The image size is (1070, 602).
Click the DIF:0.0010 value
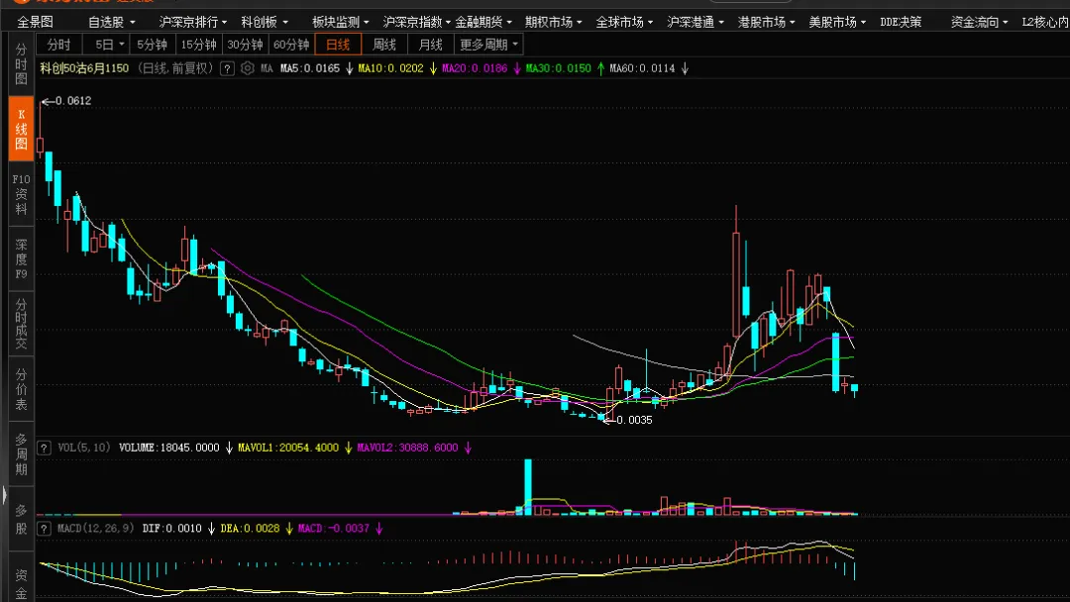coord(172,529)
